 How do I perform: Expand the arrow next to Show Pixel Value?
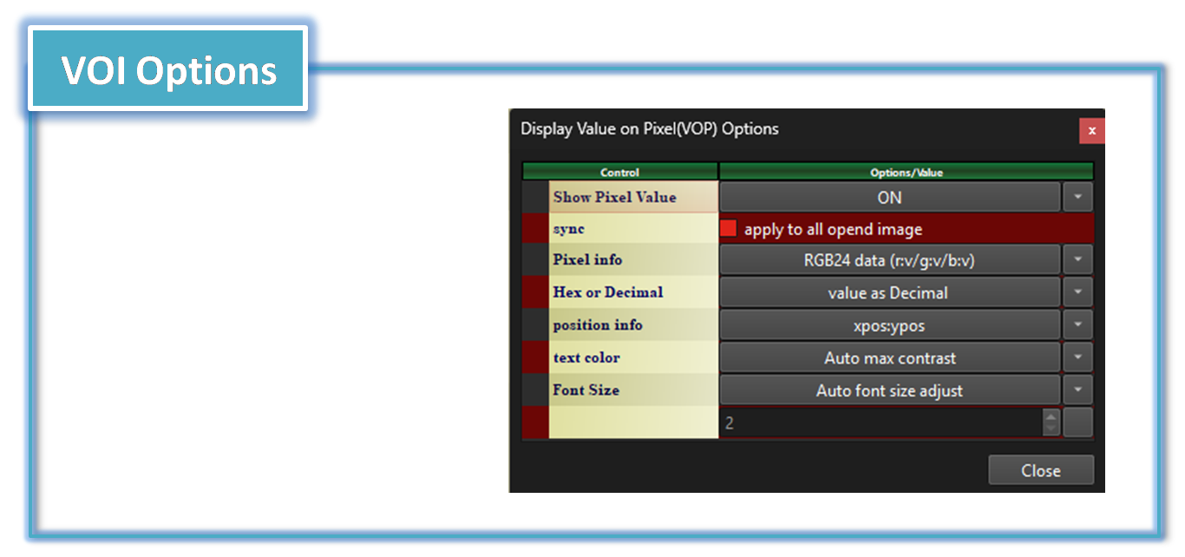tap(1077, 197)
